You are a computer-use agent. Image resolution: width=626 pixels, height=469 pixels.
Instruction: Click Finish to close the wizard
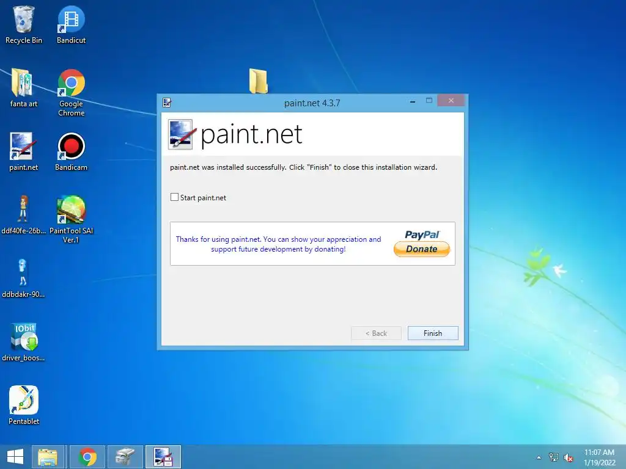[x=433, y=333]
